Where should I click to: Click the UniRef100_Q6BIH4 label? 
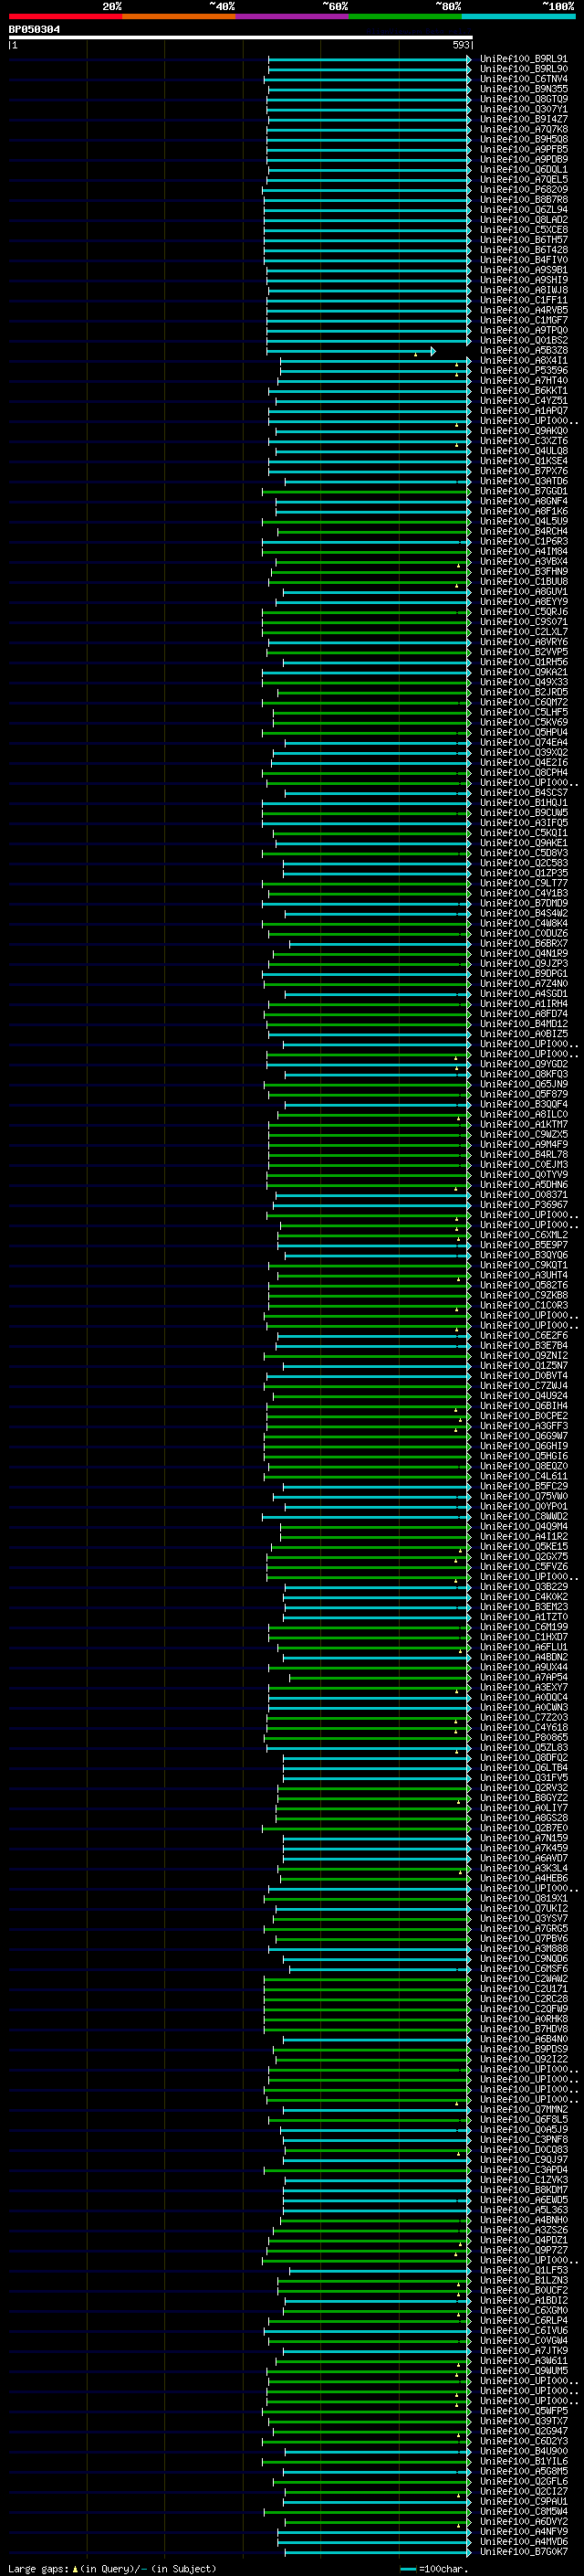(x=523, y=1406)
